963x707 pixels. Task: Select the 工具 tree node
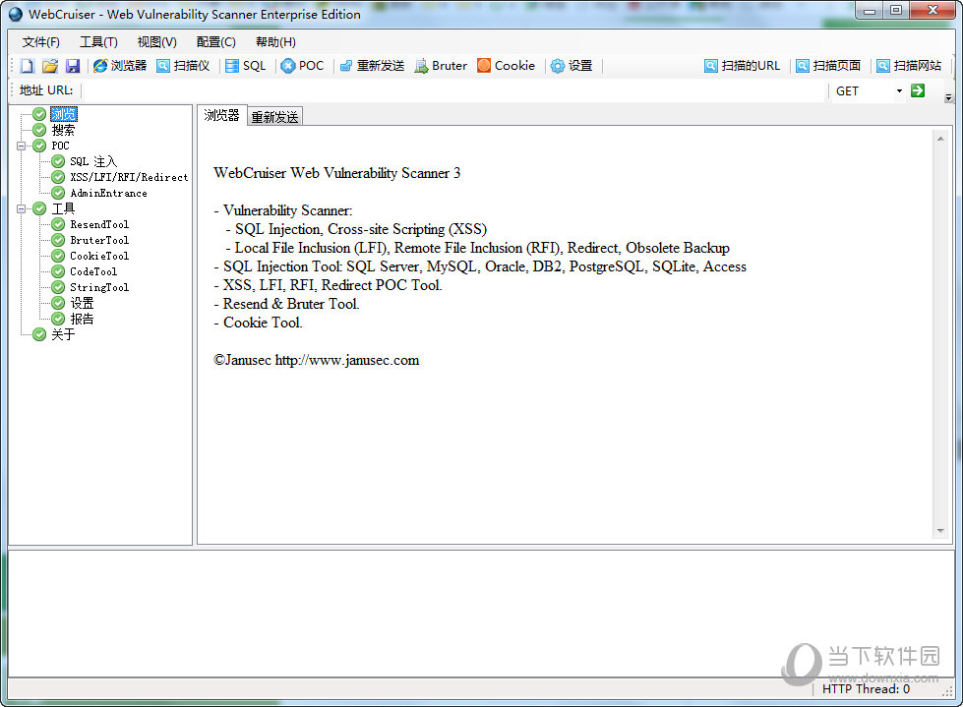(63, 208)
